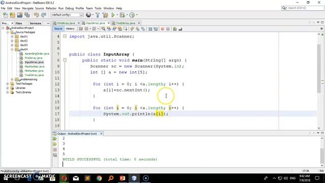
Task: Switch to the Services panel tab
Action: 35,23
